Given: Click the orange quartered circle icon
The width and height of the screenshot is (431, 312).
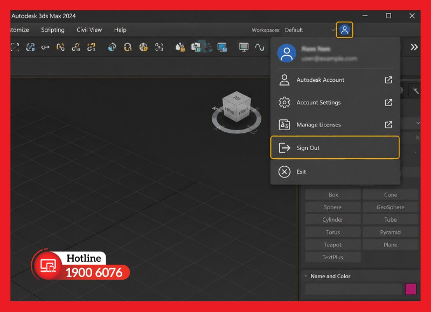Looking at the screenshot, I should 143,47.
